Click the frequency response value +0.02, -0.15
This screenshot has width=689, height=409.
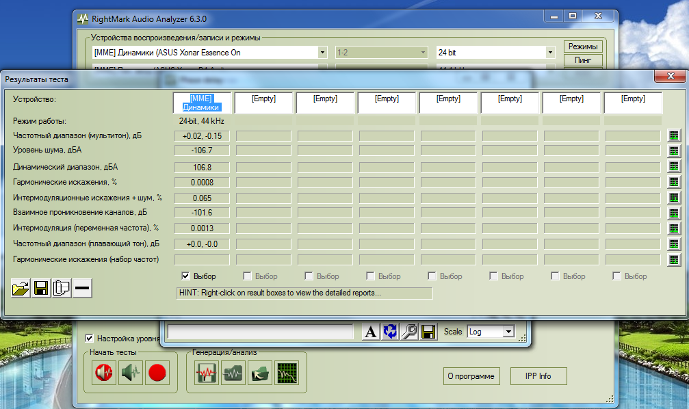click(202, 136)
